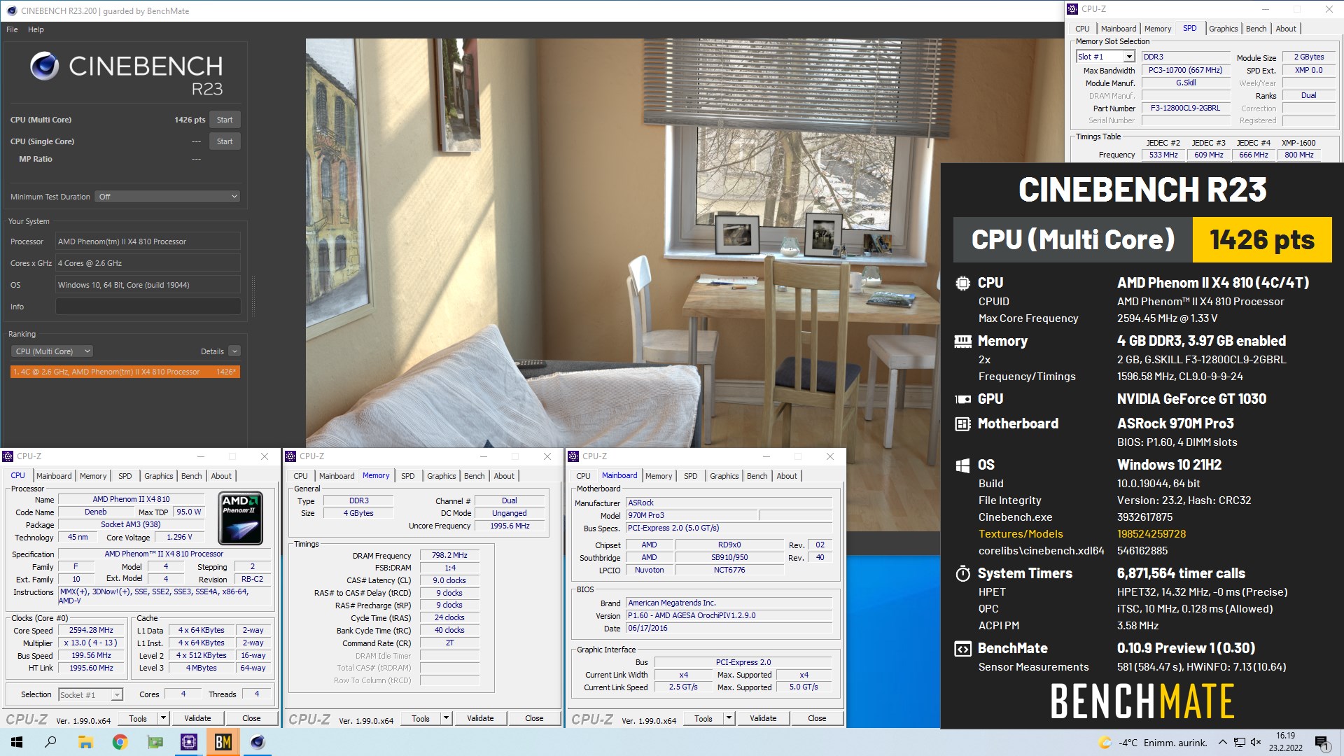Screen dimensions: 1344x756
Task: Click the Processor name field
Action: (x=148, y=241)
